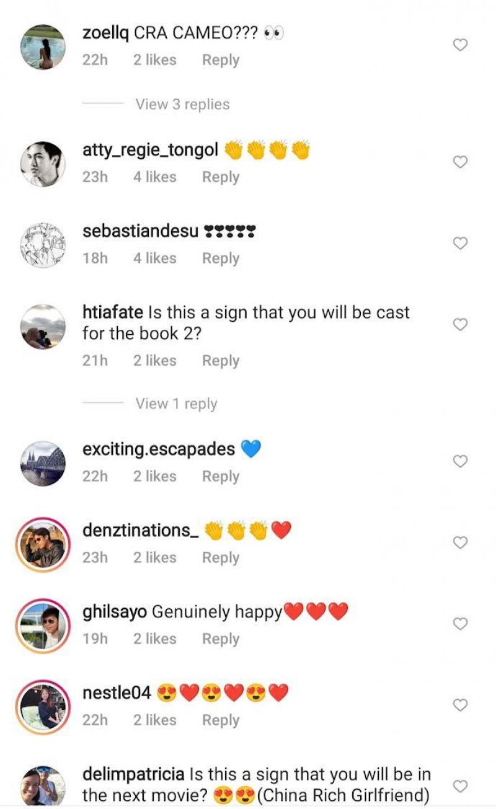Tap heart on atty_regie_tongol's comment
This screenshot has height=809, width=496.
click(x=460, y=162)
